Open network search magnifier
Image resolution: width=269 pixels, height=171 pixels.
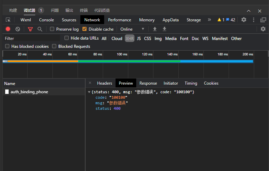pos(40,29)
